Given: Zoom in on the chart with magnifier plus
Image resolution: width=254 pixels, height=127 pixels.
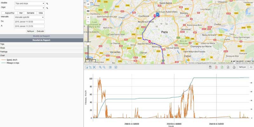Looking at the screenshot, I should point(100,67).
